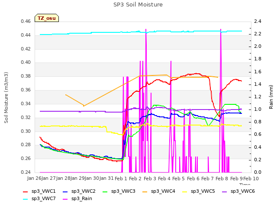Screen dimensions: 277x207
Task: Click the 1.2 rain axis tick
Action: [x=258, y=97]
